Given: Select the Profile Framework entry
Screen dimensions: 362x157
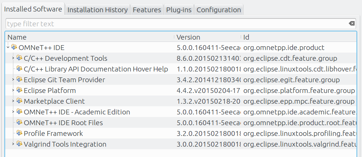Looking at the screenshot, I should 53,133.
